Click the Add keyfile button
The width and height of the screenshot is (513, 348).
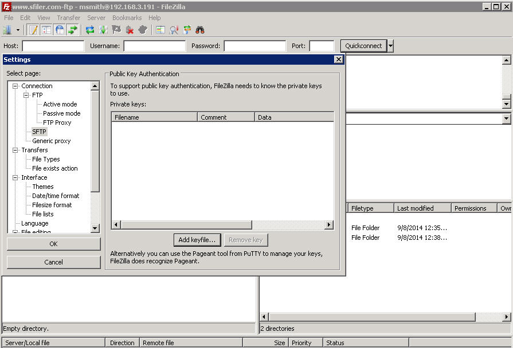tap(197, 240)
